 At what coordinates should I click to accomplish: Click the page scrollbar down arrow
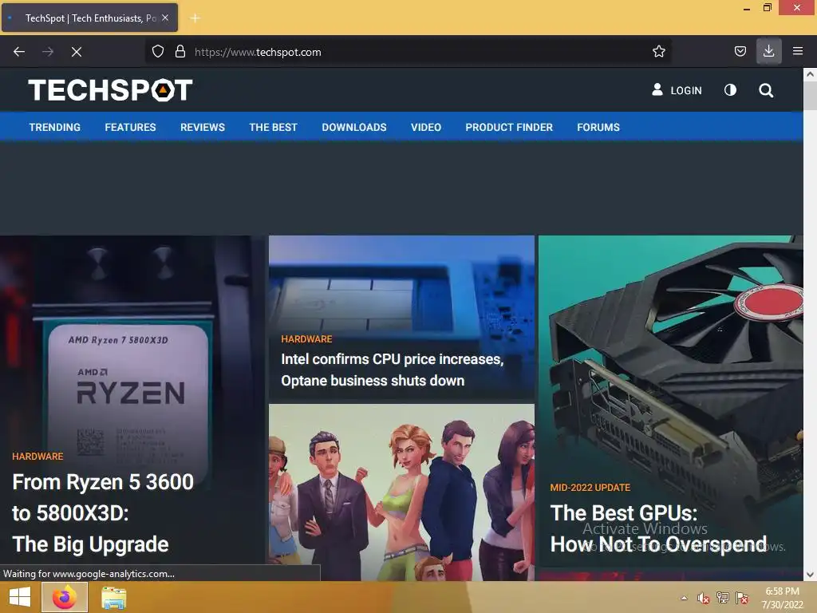pyautogui.click(x=810, y=575)
